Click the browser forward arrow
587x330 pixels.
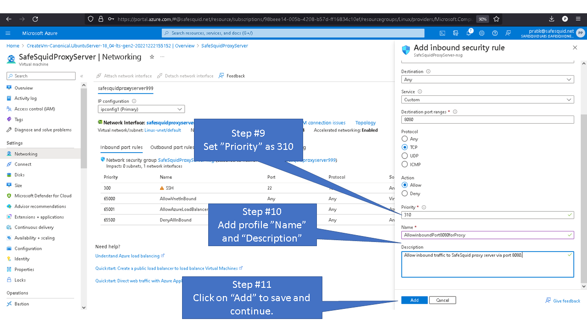pyautogui.click(x=22, y=19)
